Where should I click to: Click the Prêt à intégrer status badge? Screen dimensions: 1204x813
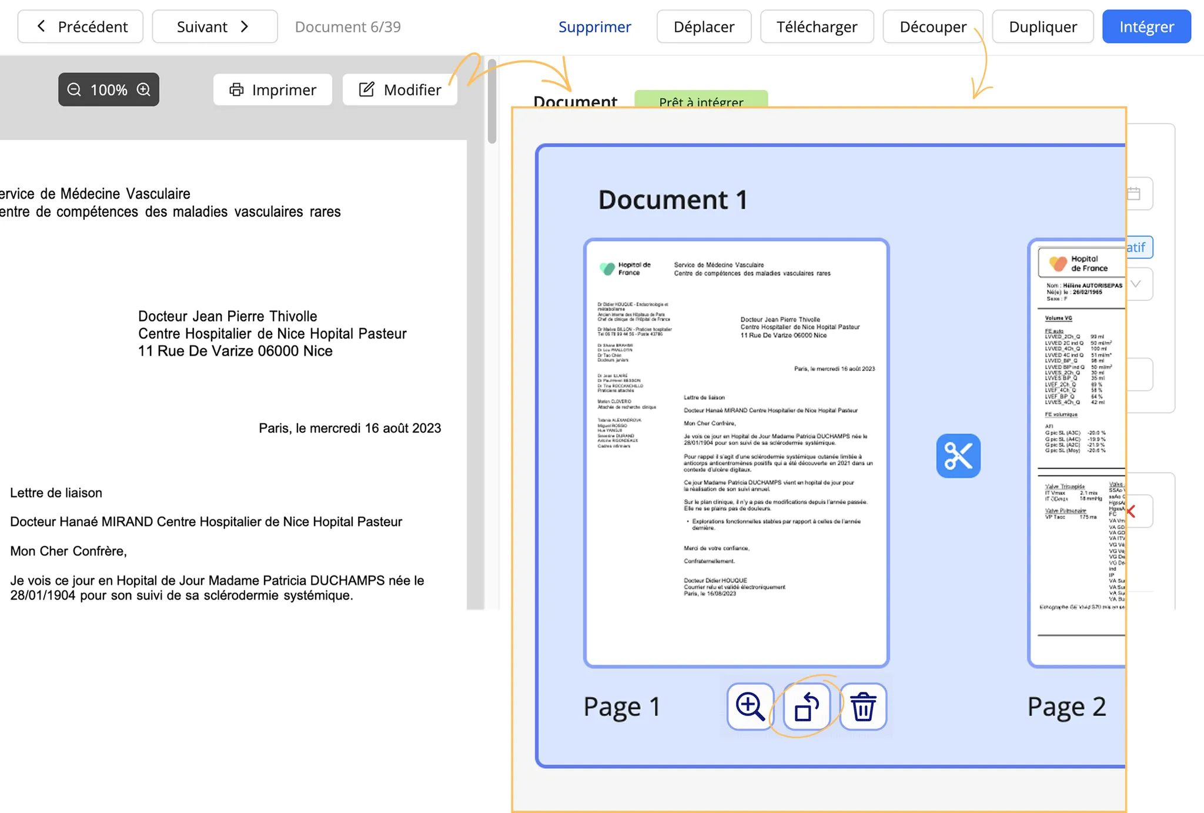(701, 99)
